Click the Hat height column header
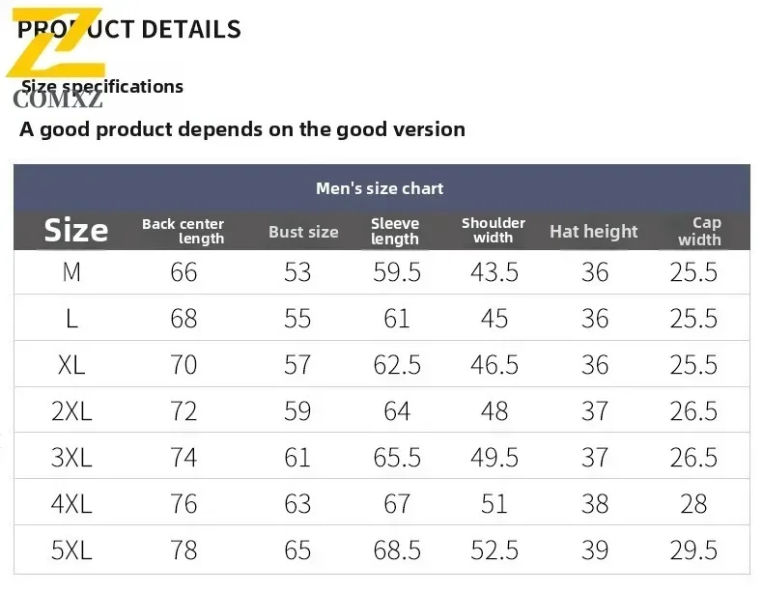 click(593, 232)
